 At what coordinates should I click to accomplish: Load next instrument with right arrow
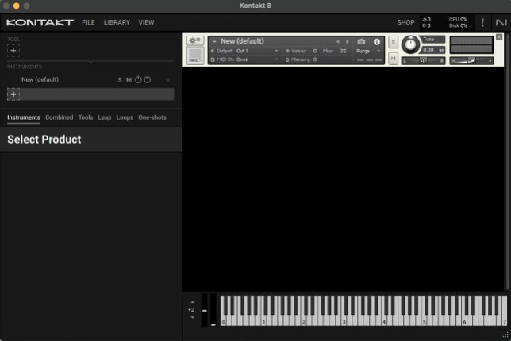point(347,42)
